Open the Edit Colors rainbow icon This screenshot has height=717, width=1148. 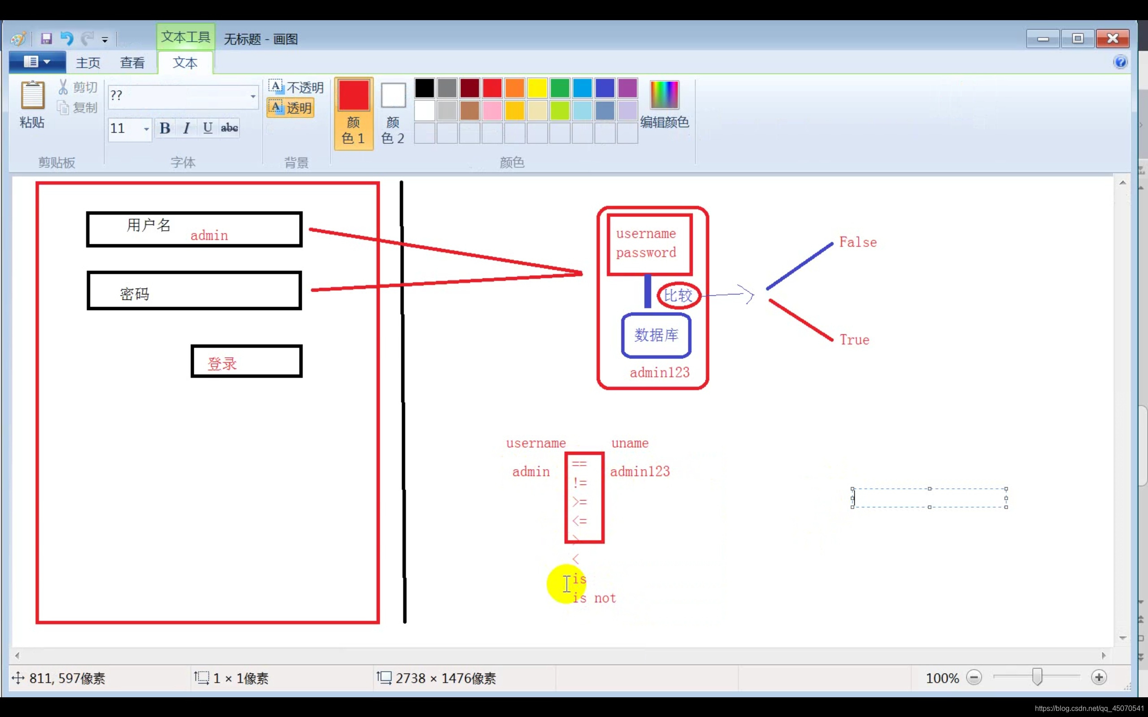[x=664, y=95]
